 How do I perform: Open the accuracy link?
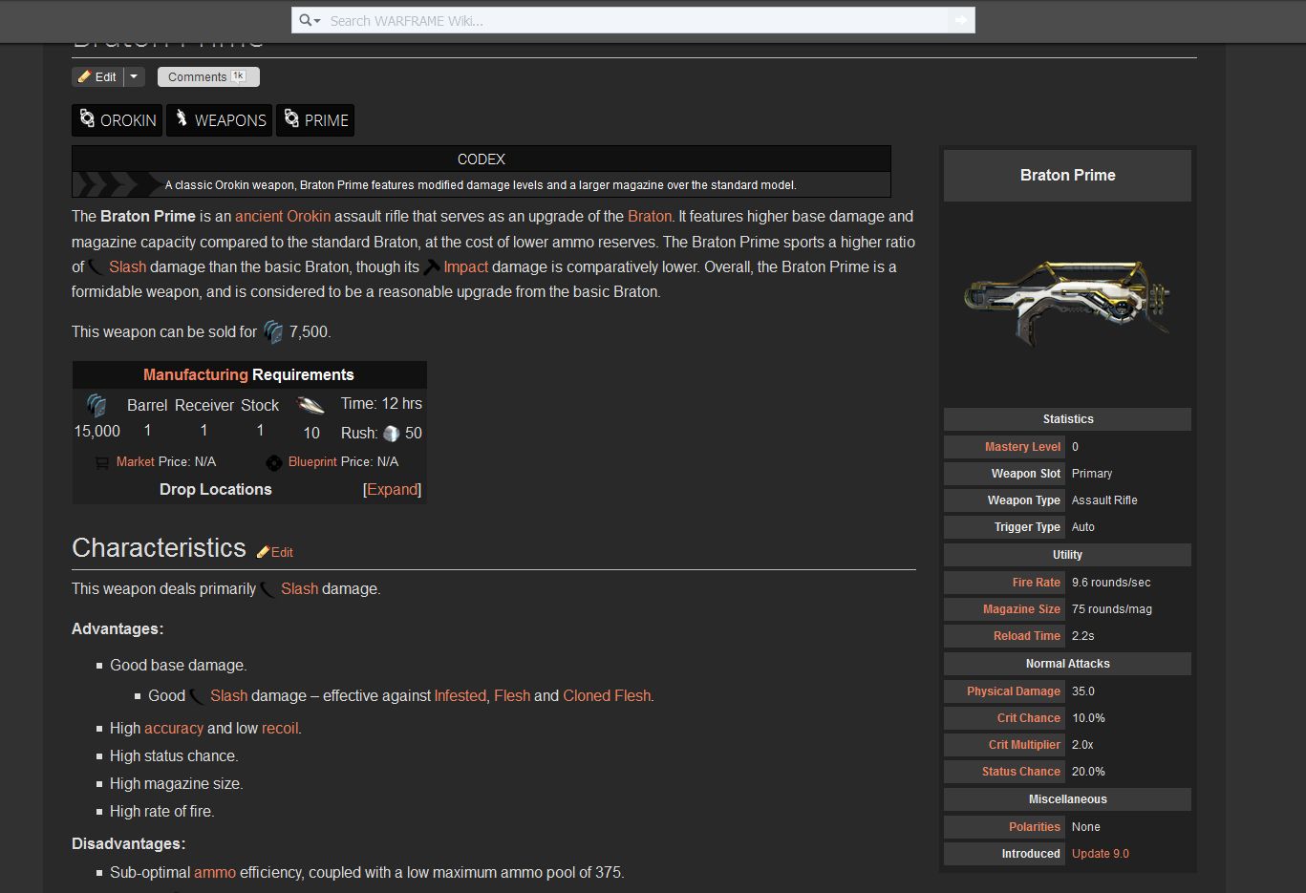174,729
